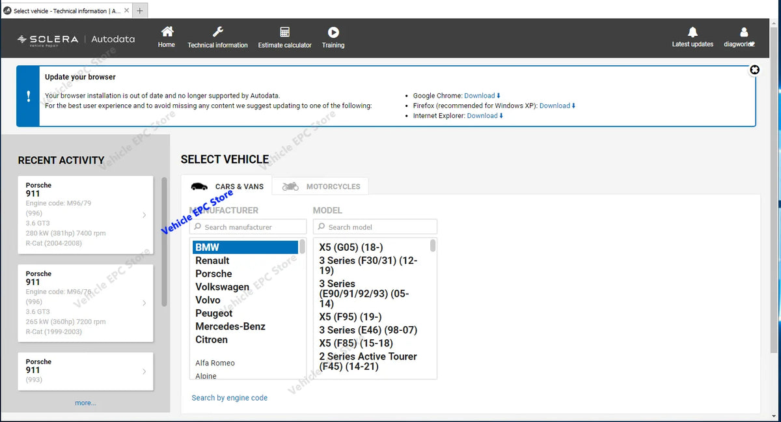Open a new browser tab
This screenshot has height=422, width=781.
[x=139, y=10]
